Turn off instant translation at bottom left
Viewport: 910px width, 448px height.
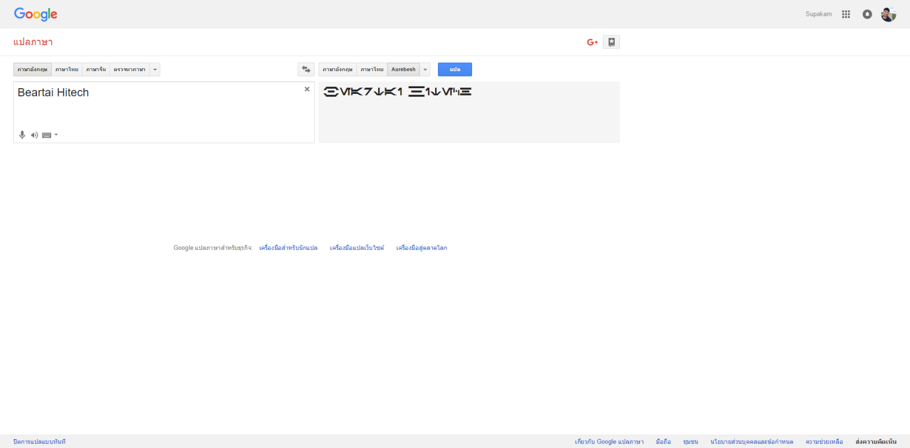coord(39,442)
